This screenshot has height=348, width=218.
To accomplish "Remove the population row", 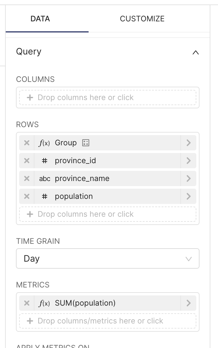I will point(26,196).
